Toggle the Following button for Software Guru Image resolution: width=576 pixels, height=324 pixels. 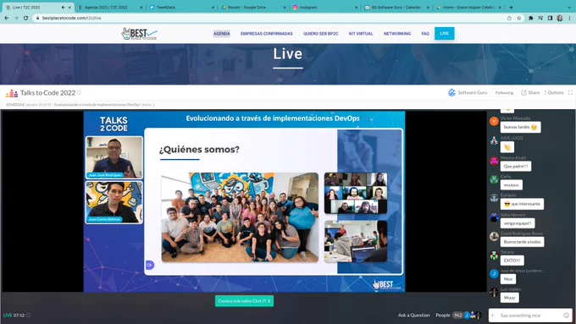coord(504,93)
